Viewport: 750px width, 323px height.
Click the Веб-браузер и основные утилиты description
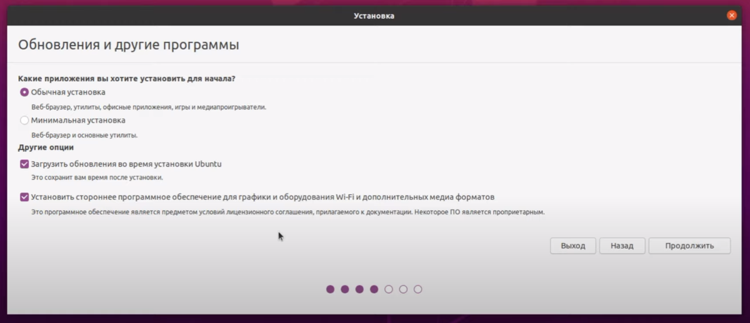(84, 135)
